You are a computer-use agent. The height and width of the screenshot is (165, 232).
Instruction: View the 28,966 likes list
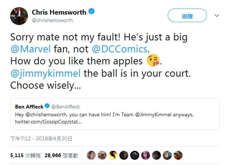[61, 155]
